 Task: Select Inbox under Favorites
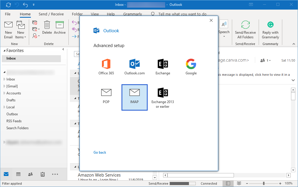[x=31, y=58]
